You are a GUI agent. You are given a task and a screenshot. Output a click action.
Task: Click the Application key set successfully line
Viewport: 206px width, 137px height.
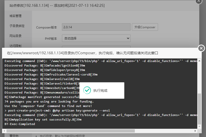pos(43,119)
